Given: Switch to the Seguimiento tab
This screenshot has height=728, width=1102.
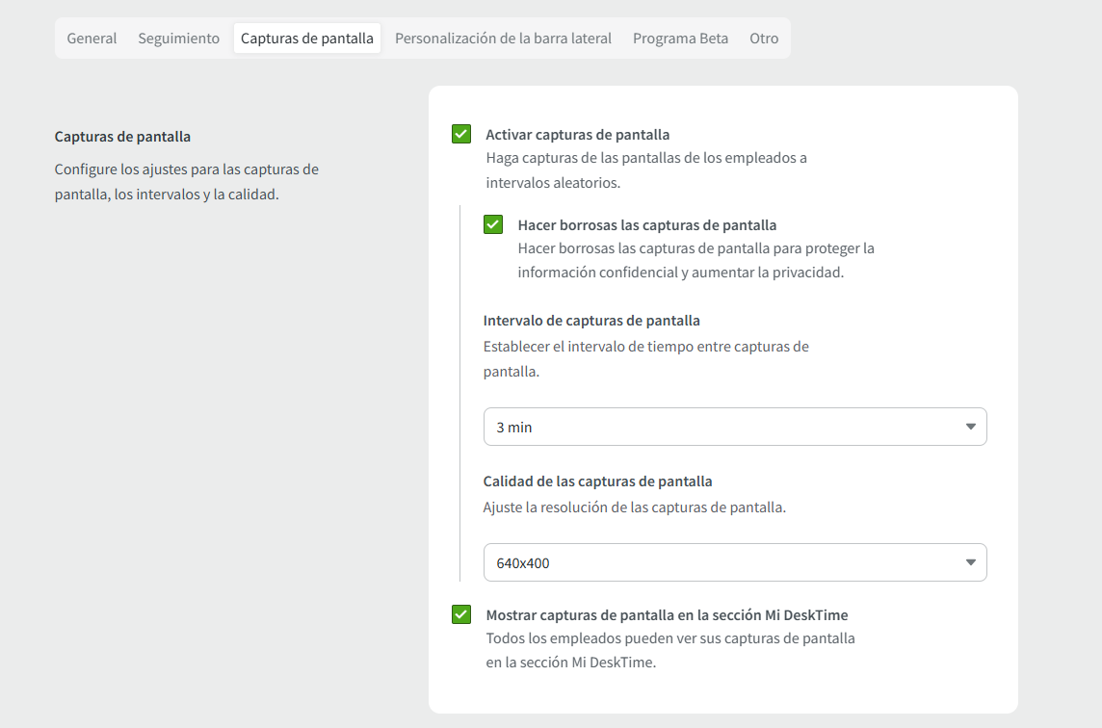Looking at the screenshot, I should pyautogui.click(x=178, y=39).
